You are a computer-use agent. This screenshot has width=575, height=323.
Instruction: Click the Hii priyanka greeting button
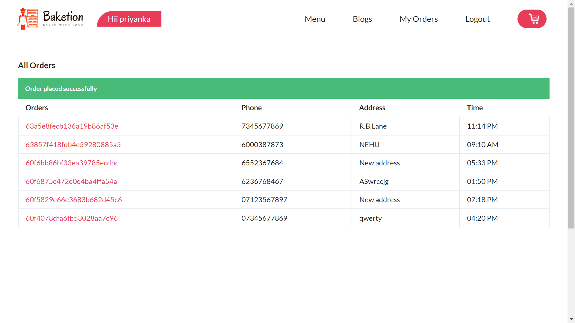point(129,19)
